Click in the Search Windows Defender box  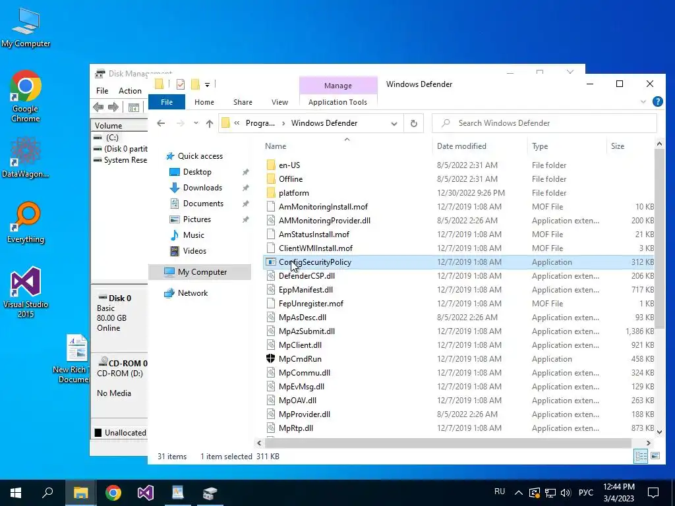click(544, 123)
